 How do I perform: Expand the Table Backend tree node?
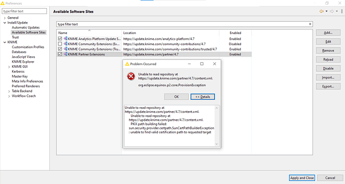pos(9,91)
